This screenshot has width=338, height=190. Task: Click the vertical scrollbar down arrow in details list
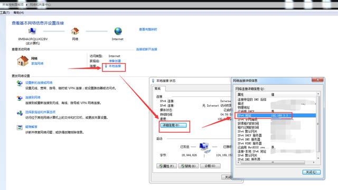pyautogui.click(x=318, y=158)
